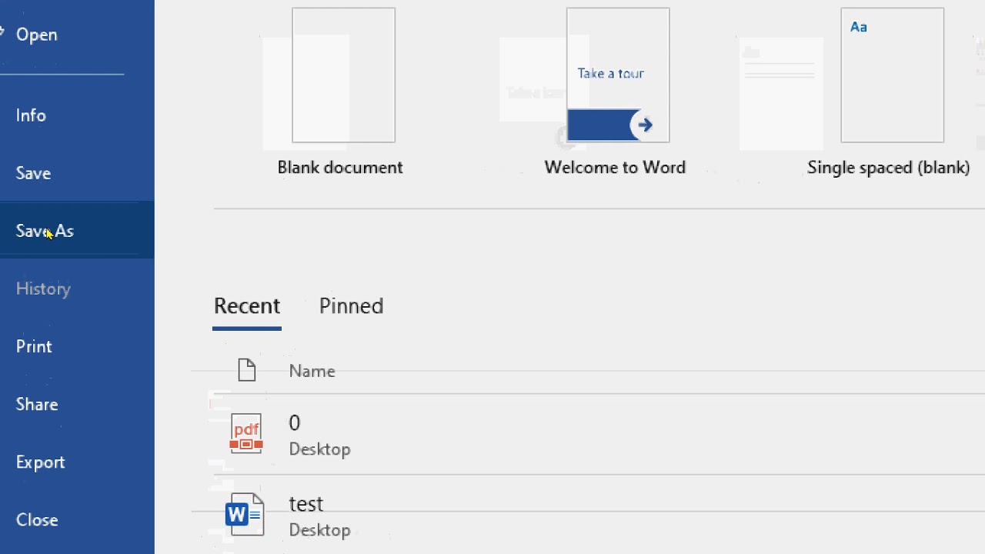Open the Share options
This screenshot has width=985, height=554.
[37, 404]
